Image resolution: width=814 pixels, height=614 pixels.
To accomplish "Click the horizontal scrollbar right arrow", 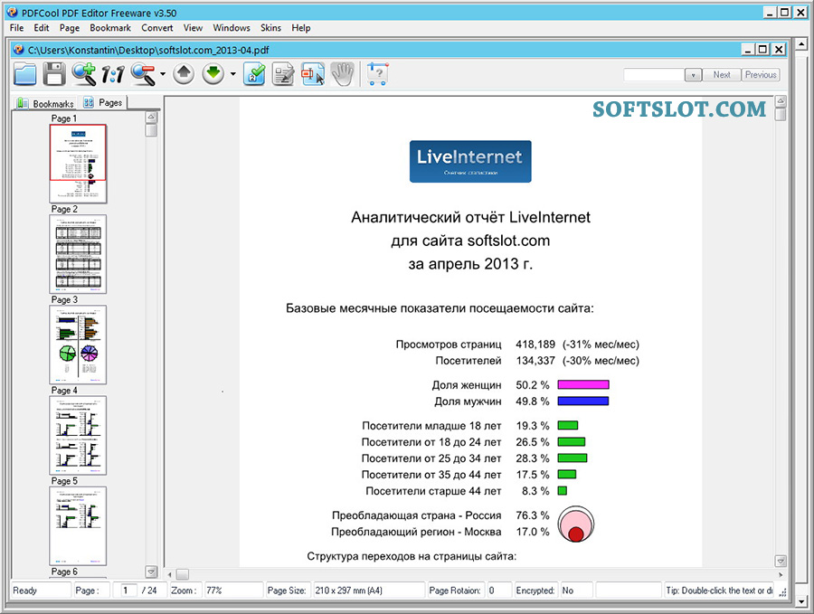I will [x=781, y=574].
